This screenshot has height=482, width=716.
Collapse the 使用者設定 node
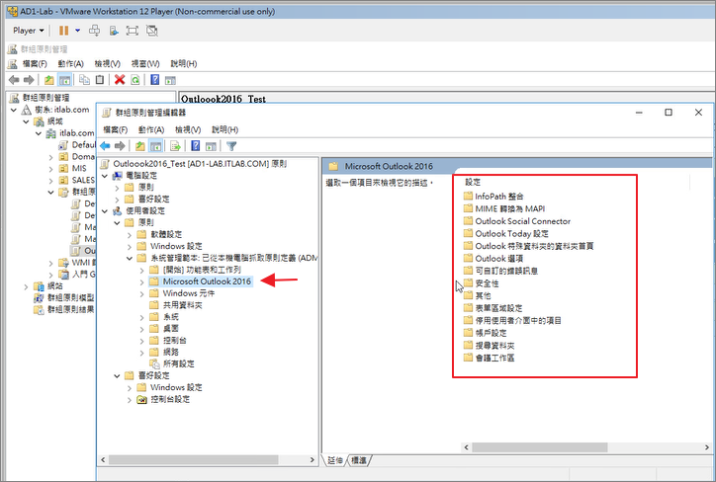[x=105, y=210]
